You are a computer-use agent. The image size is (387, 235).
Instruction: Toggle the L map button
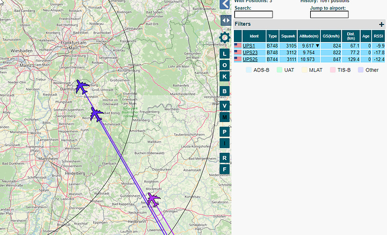[224, 54]
